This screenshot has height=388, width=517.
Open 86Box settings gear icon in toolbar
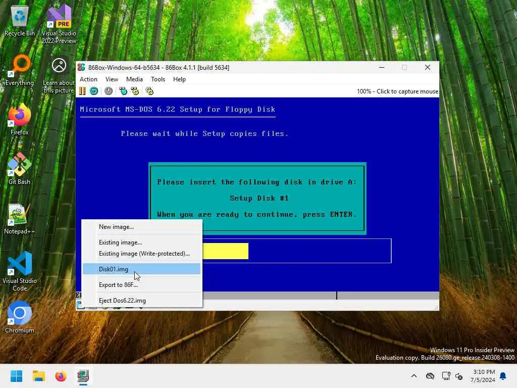coord(149,91)
